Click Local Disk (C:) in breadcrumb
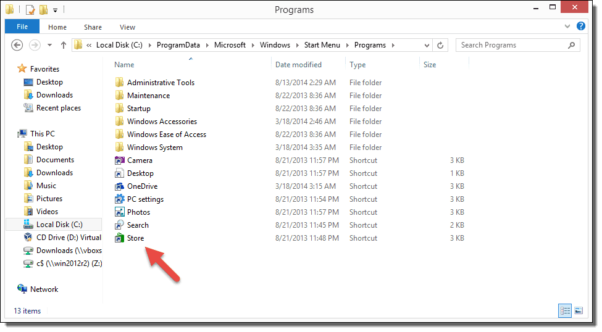The image size is (602, 332). pos(119,45)
